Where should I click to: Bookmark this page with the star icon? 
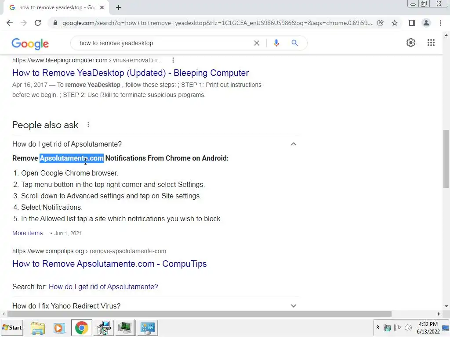[395, 23]
